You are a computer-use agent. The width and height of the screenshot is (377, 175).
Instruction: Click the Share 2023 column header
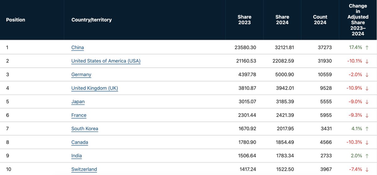(244, 20)
